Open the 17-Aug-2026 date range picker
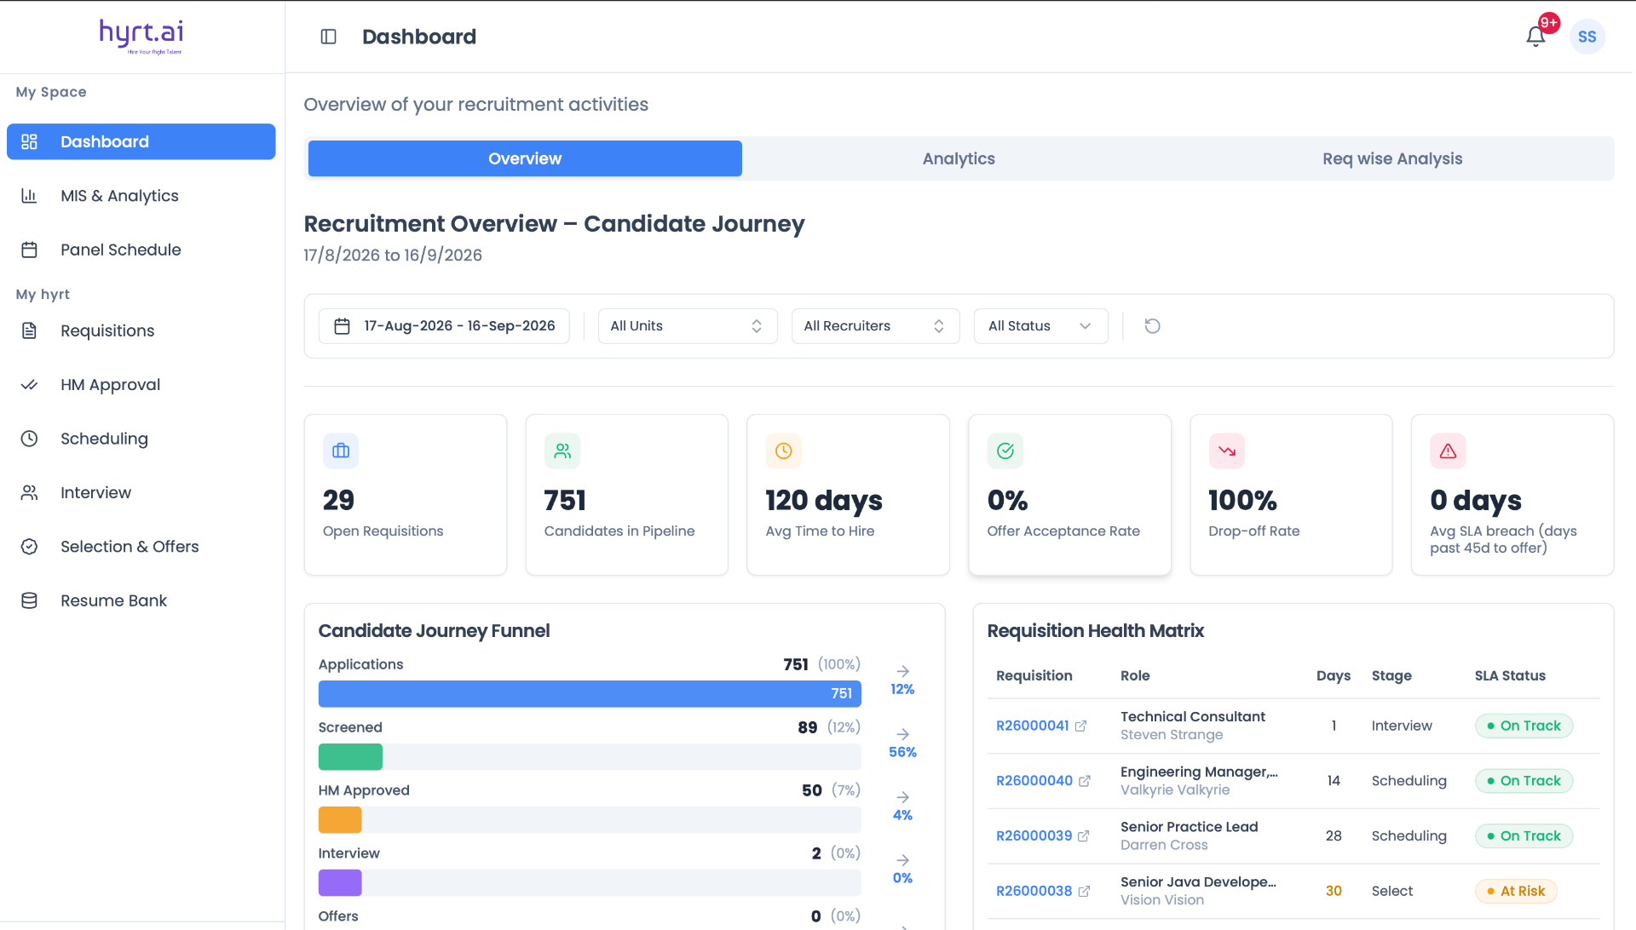 [444, 326]
